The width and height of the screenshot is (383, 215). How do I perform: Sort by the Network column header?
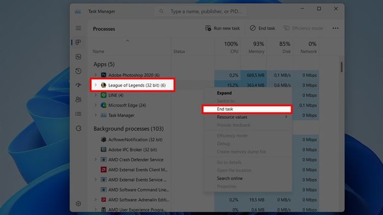click(x=309, y=51)
